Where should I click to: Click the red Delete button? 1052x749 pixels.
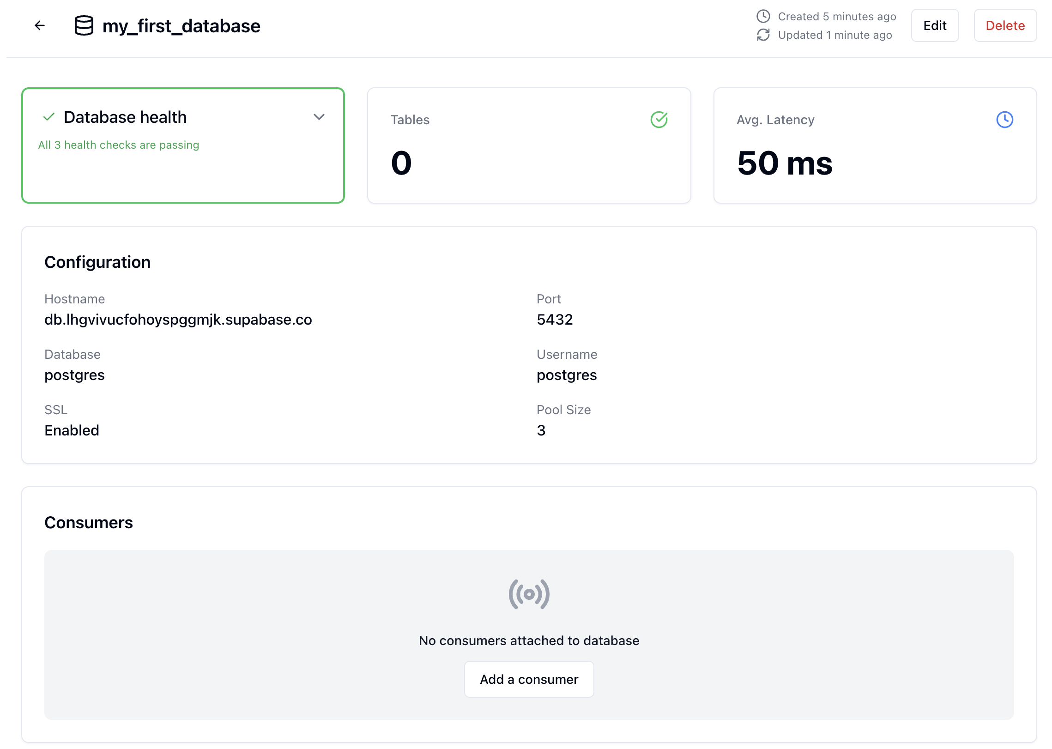point(1005,25)
